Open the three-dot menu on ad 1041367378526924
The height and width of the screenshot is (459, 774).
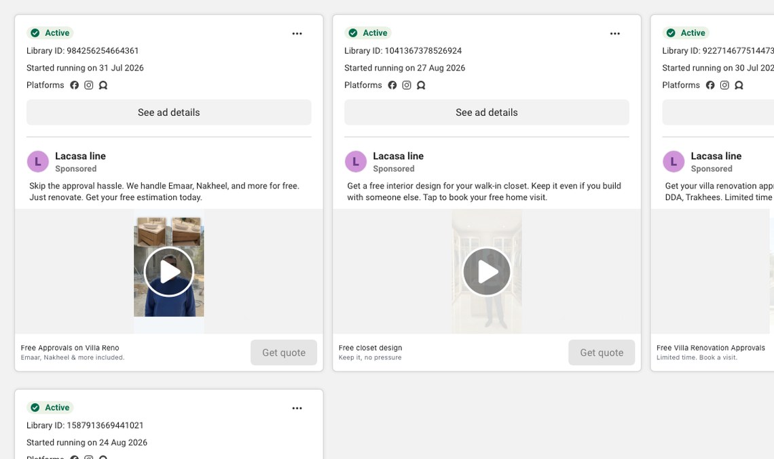(x=614, y=33)
